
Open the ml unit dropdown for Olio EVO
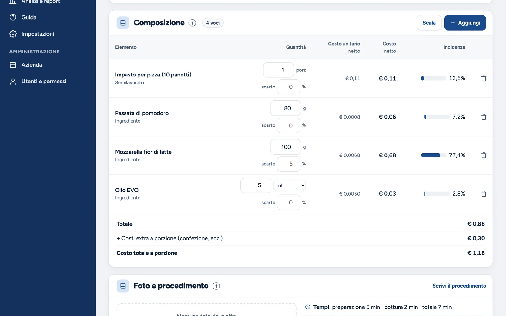coord(290,185)
